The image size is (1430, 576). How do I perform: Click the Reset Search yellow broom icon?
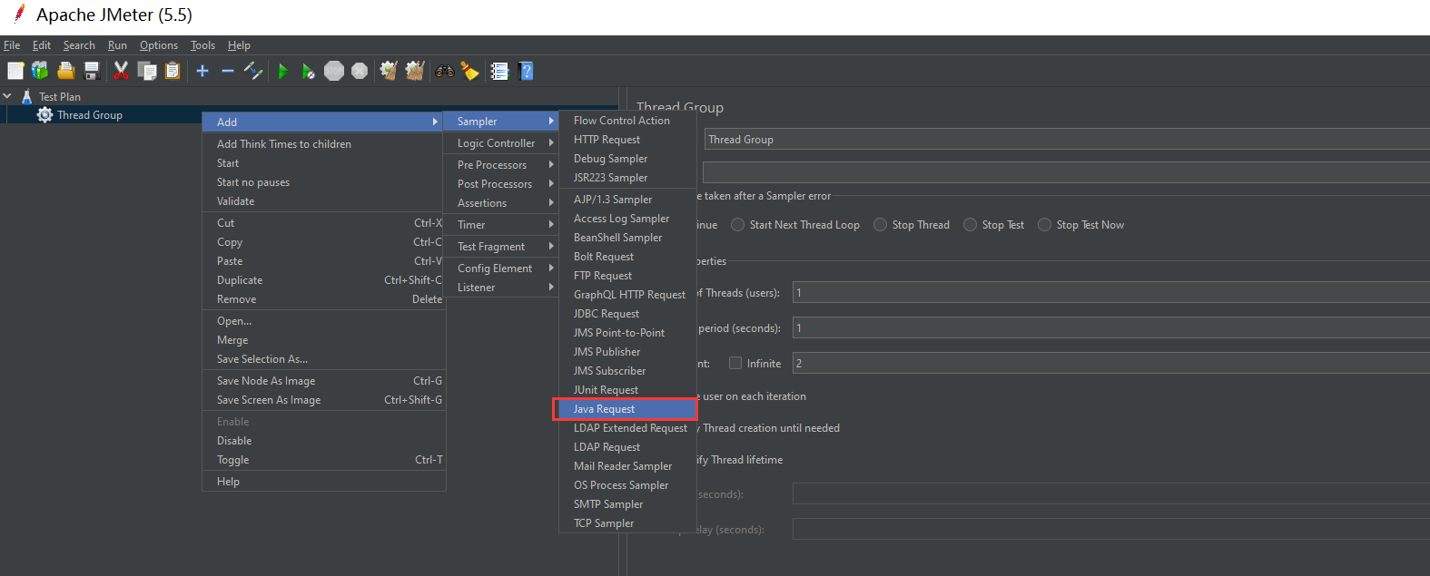[469, 71]
